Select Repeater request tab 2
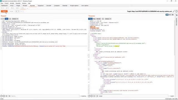178x100 pixels. pyautogui.click(x=8, y=8)
